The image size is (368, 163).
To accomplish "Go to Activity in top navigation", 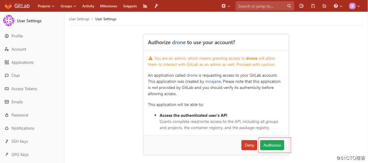I will pos(88,6).
